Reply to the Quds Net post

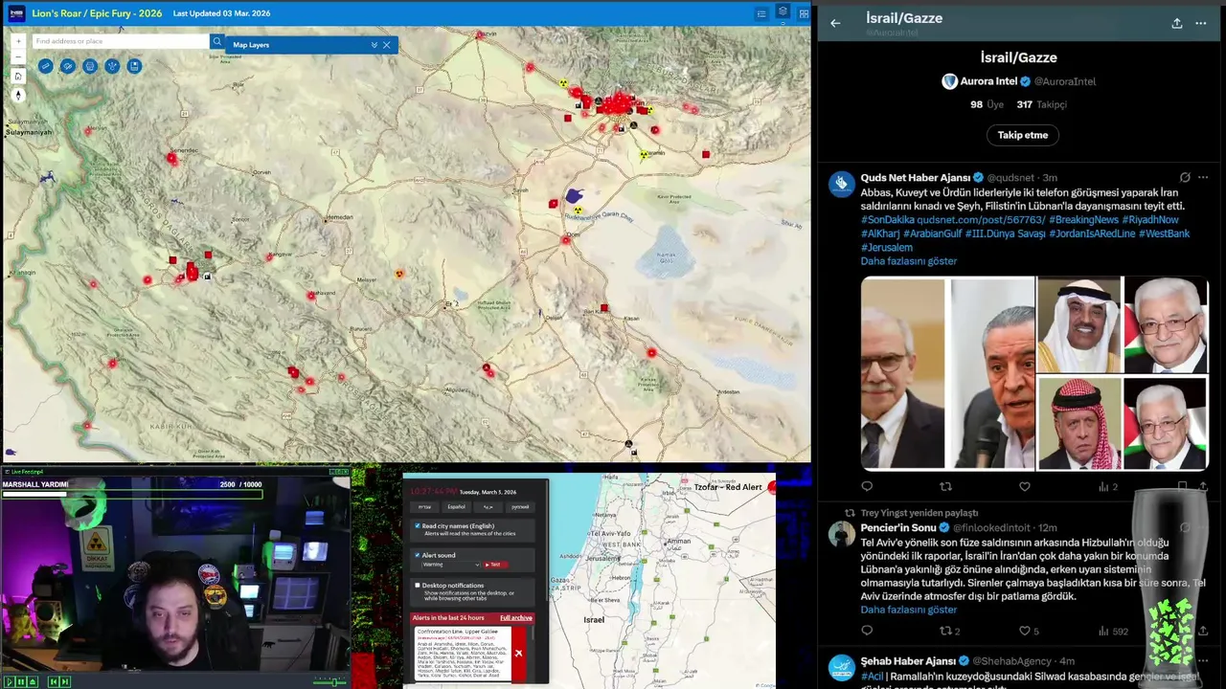tap(867, 487)
